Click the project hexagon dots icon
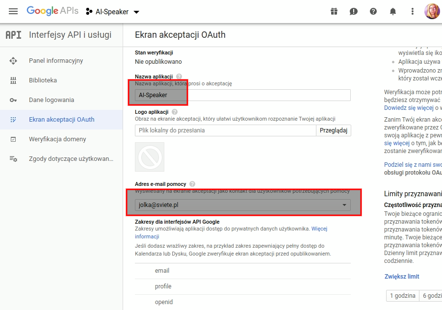This screenshot has height=310, width=442. tap(89, 12)
